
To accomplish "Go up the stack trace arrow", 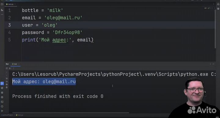I will [x=7, y=72].
